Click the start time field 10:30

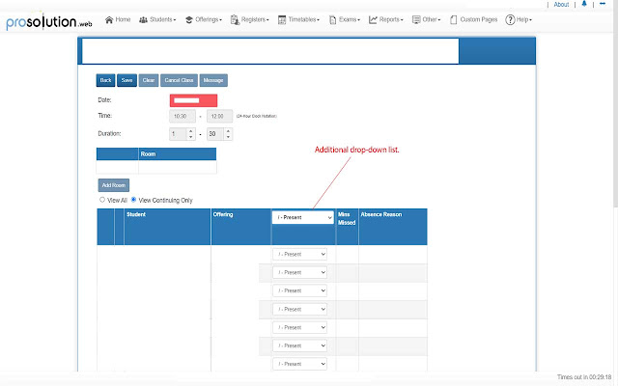click(x=183, y=116)
